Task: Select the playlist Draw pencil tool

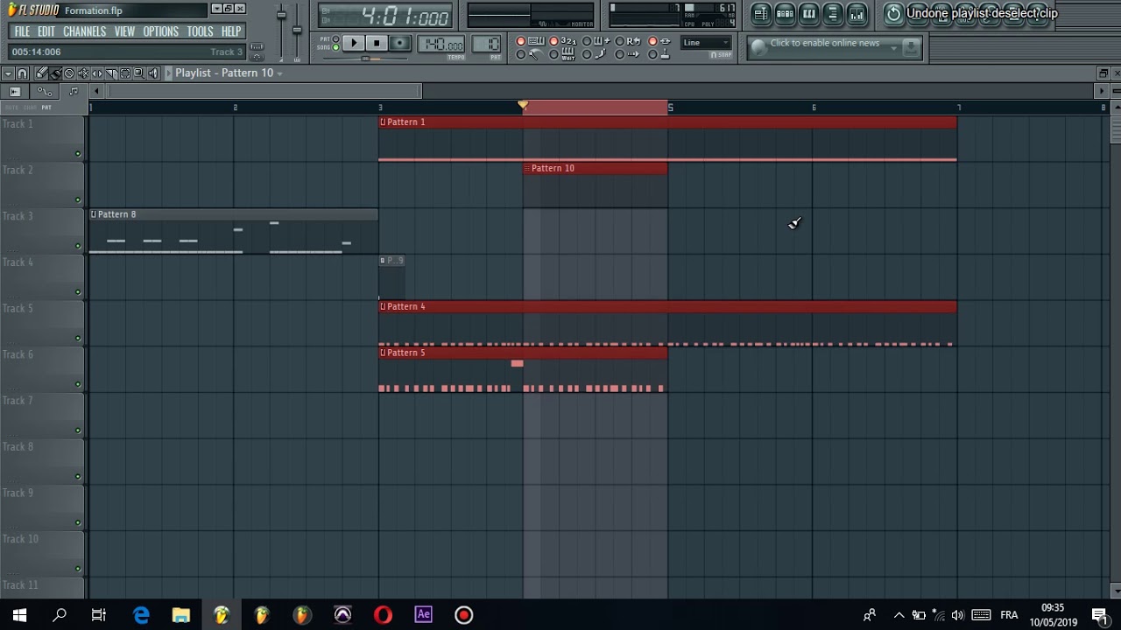Action: [x=42, y=73]
